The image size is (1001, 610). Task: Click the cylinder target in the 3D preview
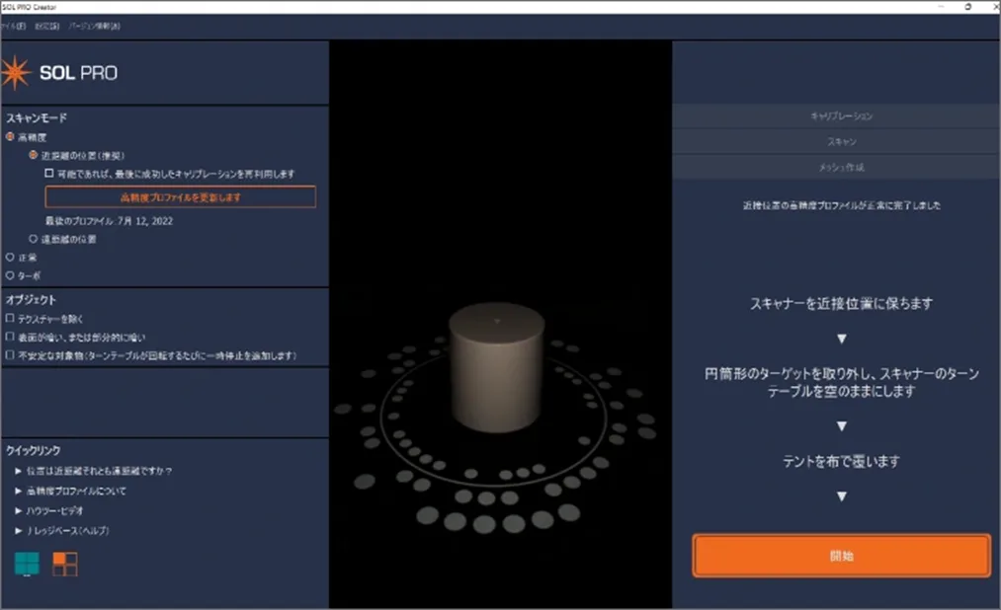click(x=497, y=366)
